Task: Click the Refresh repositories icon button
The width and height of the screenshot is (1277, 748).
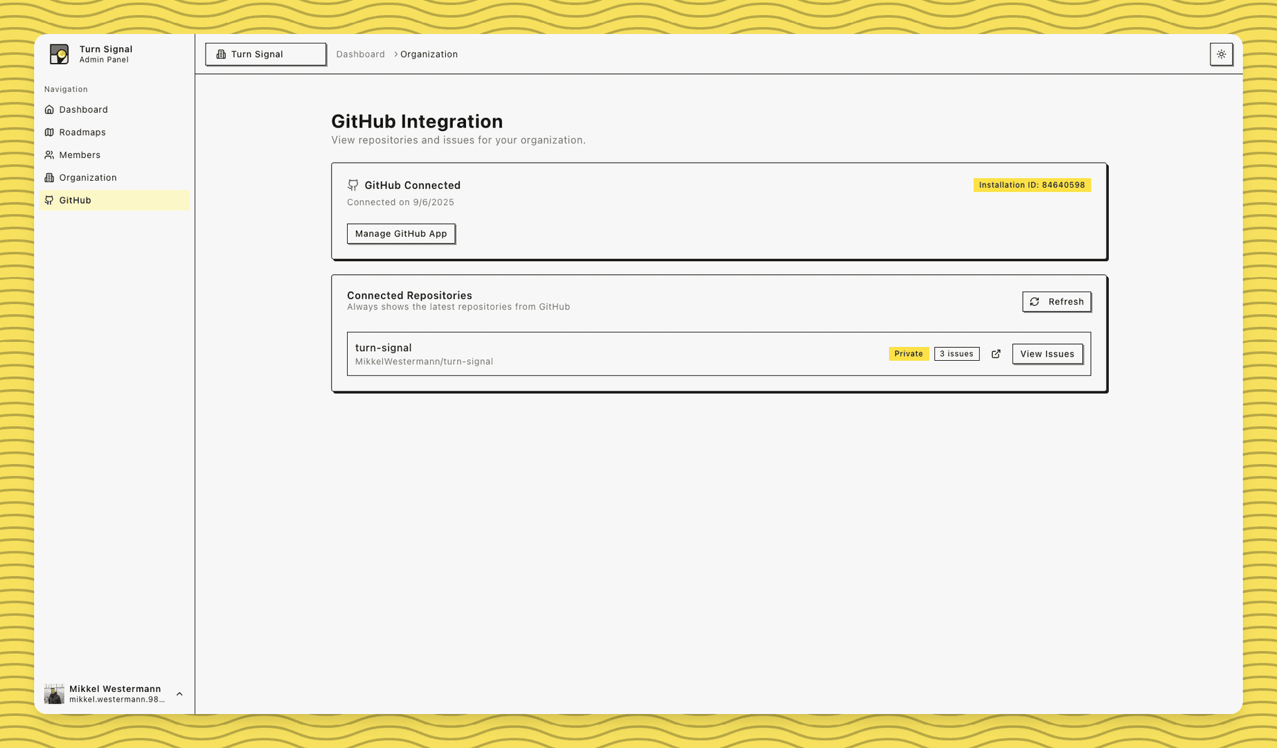Action: [1035, 301]
